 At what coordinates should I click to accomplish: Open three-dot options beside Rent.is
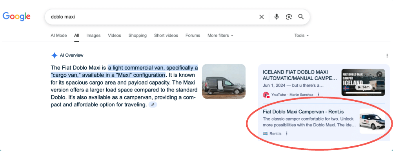(x=287, y=133)
